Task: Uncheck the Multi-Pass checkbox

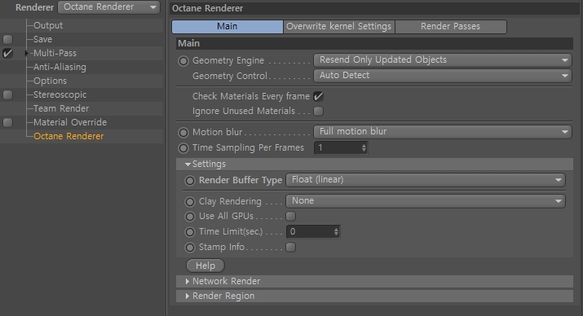Action: [x=7, y=53]
